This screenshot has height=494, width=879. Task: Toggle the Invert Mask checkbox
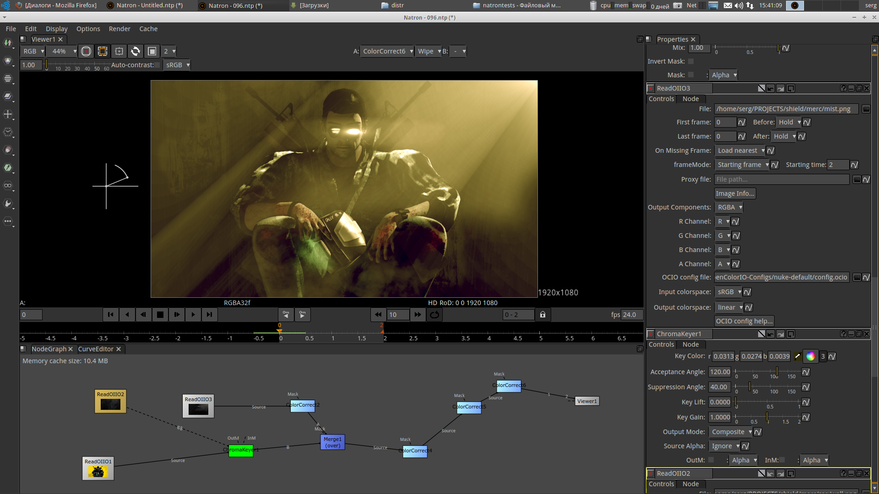point(691,61)
